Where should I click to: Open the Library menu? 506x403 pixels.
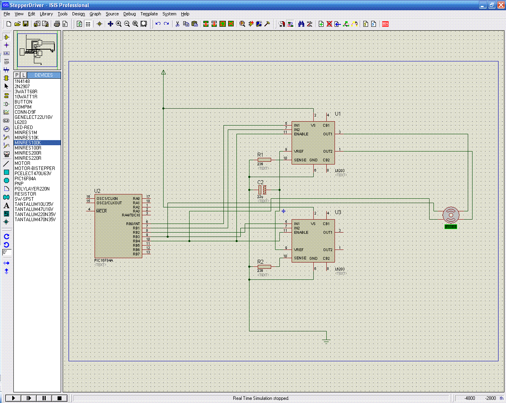point(46,14)
